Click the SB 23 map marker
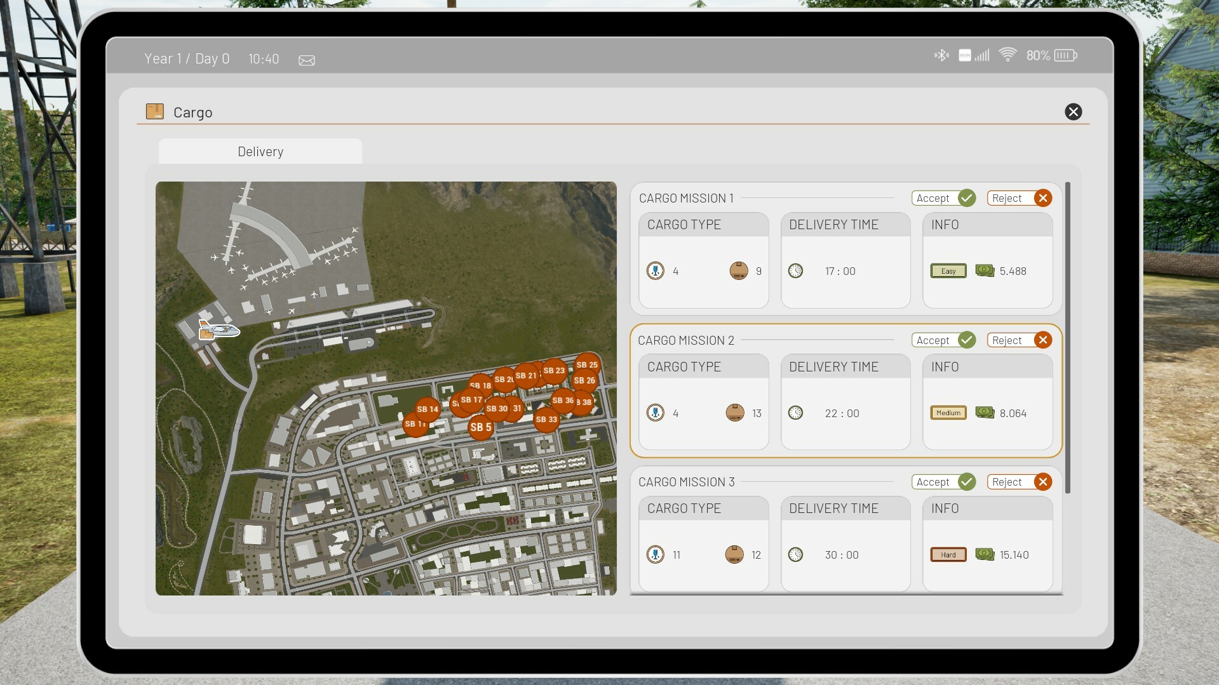1219x685 pixels. pos(555,370)
